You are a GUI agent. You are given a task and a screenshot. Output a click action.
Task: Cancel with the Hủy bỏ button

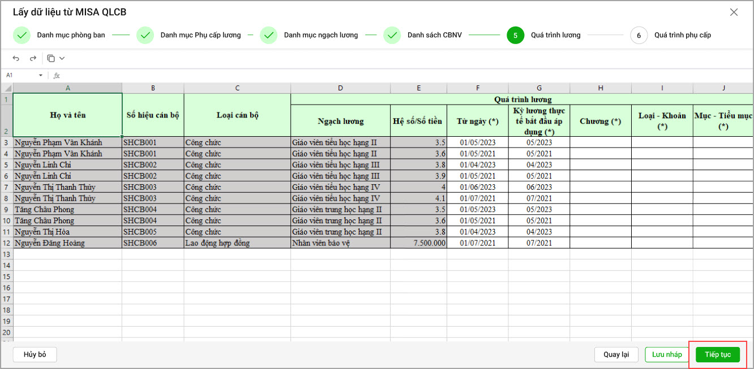35,354
